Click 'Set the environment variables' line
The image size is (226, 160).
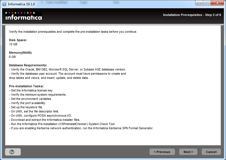coord(30,99)
